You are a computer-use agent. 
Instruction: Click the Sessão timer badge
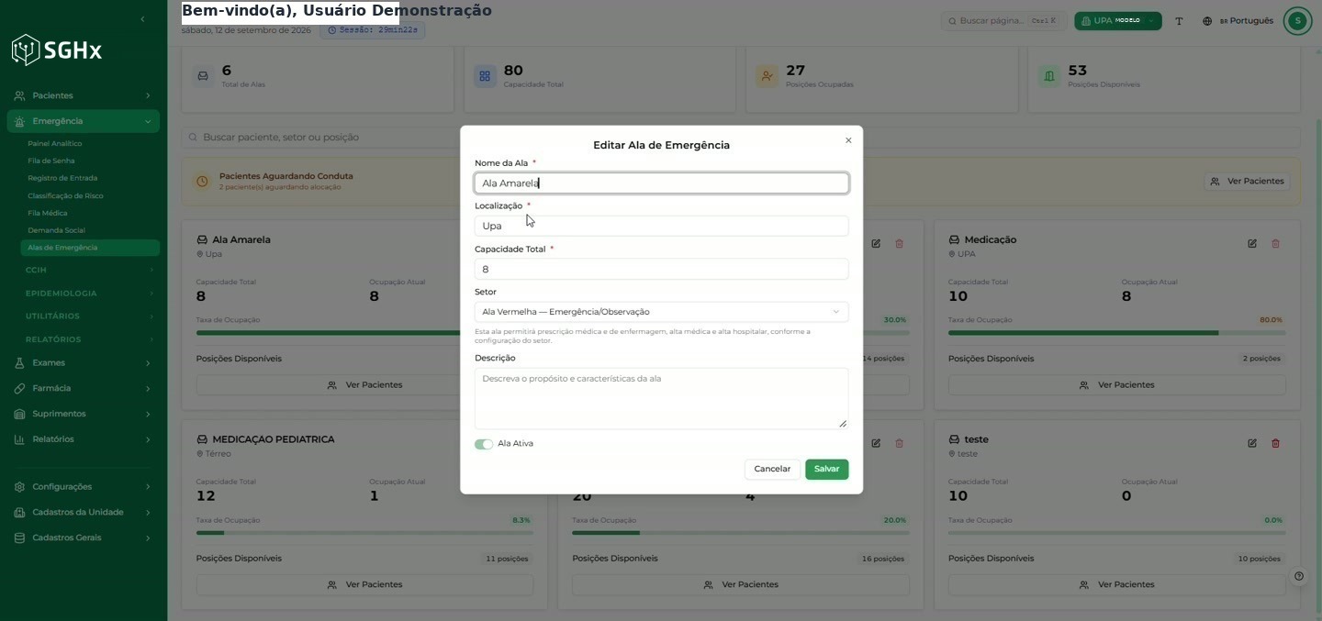click(372, 30)
